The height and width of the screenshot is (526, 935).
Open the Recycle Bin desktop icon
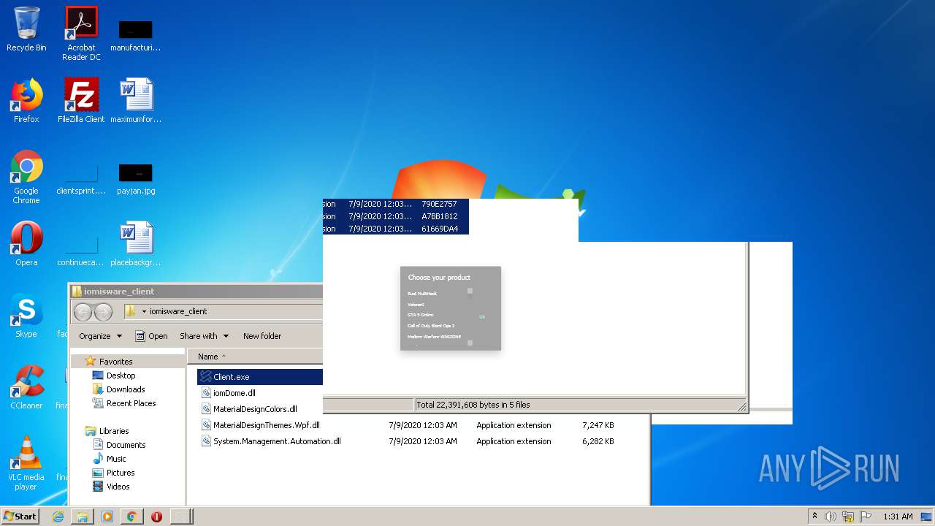[26, 29]
